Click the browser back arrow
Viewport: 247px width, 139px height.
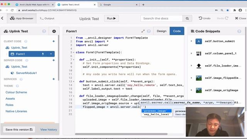click(x=1, y=10)
